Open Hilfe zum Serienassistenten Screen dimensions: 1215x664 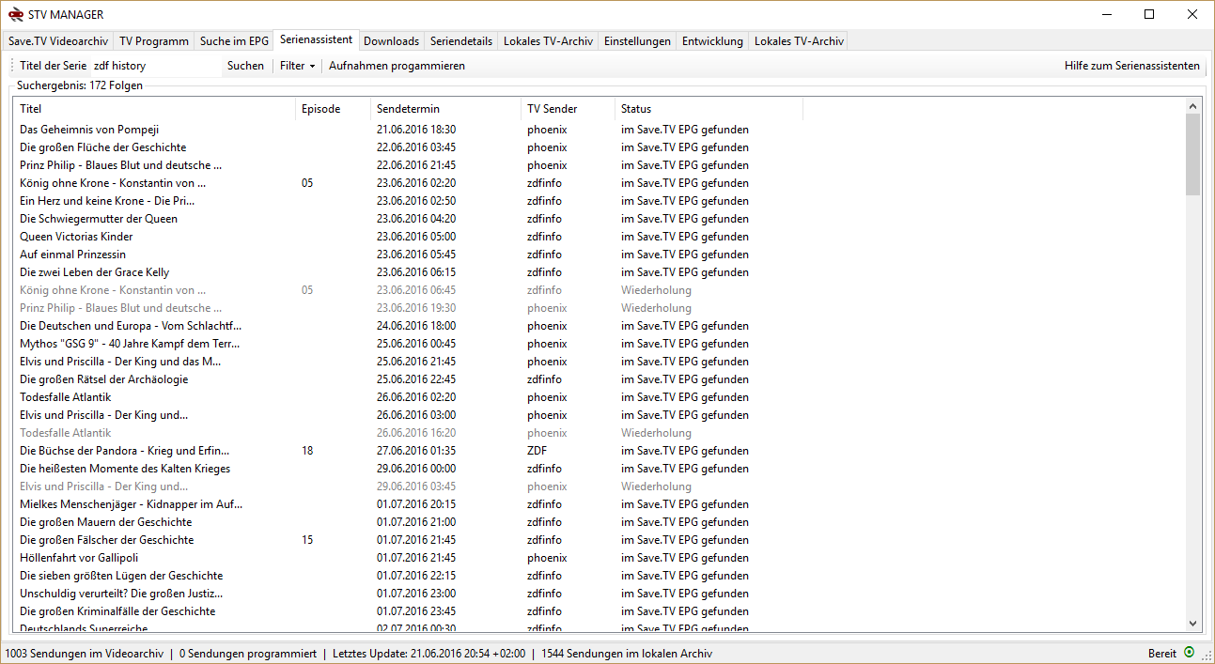[1131, 66]
